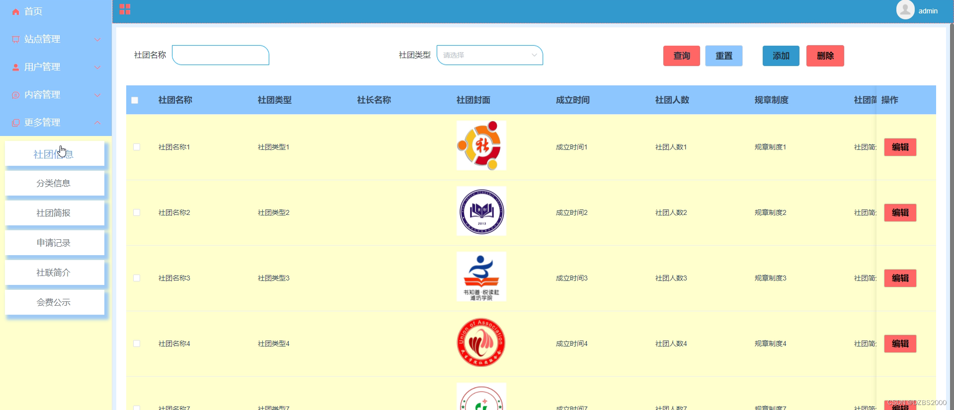Click cell 社团类型1
Viewport: 954px width, 410px height.
[273, 147]
